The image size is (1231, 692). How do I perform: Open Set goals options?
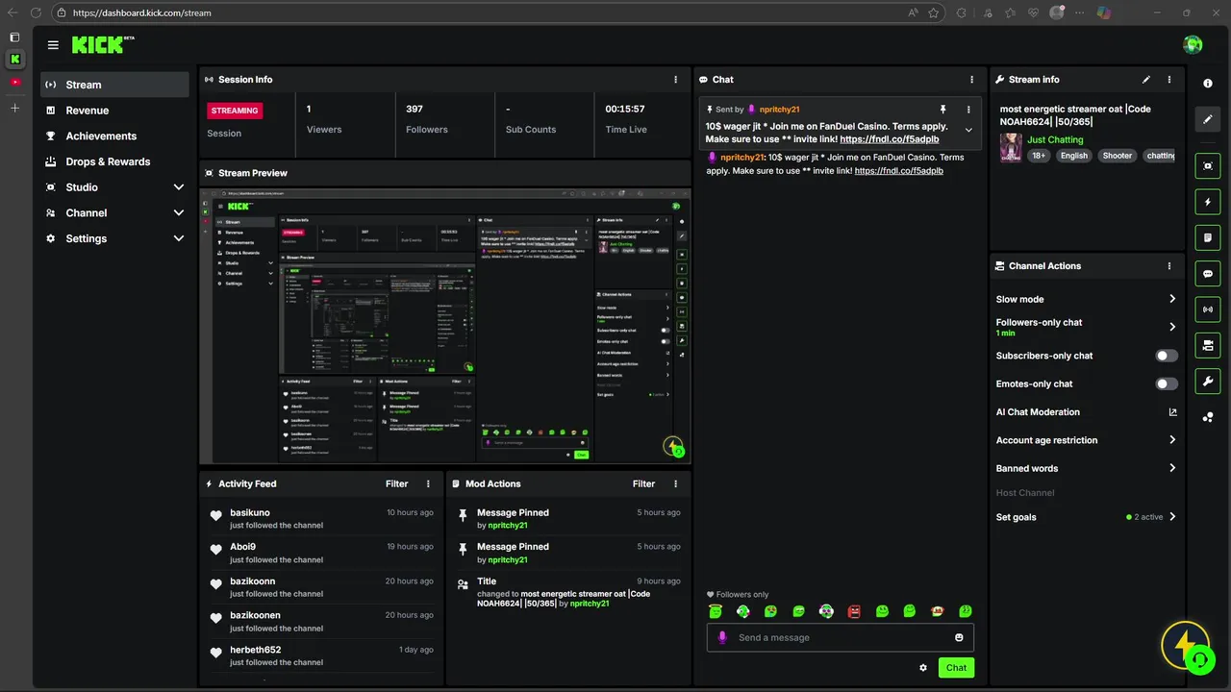click(x=1087, y=517)
